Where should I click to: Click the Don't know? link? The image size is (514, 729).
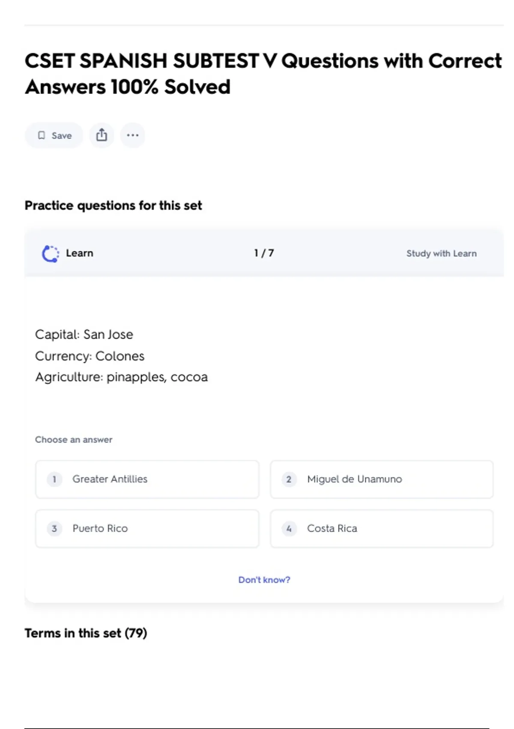click(264, 580)
